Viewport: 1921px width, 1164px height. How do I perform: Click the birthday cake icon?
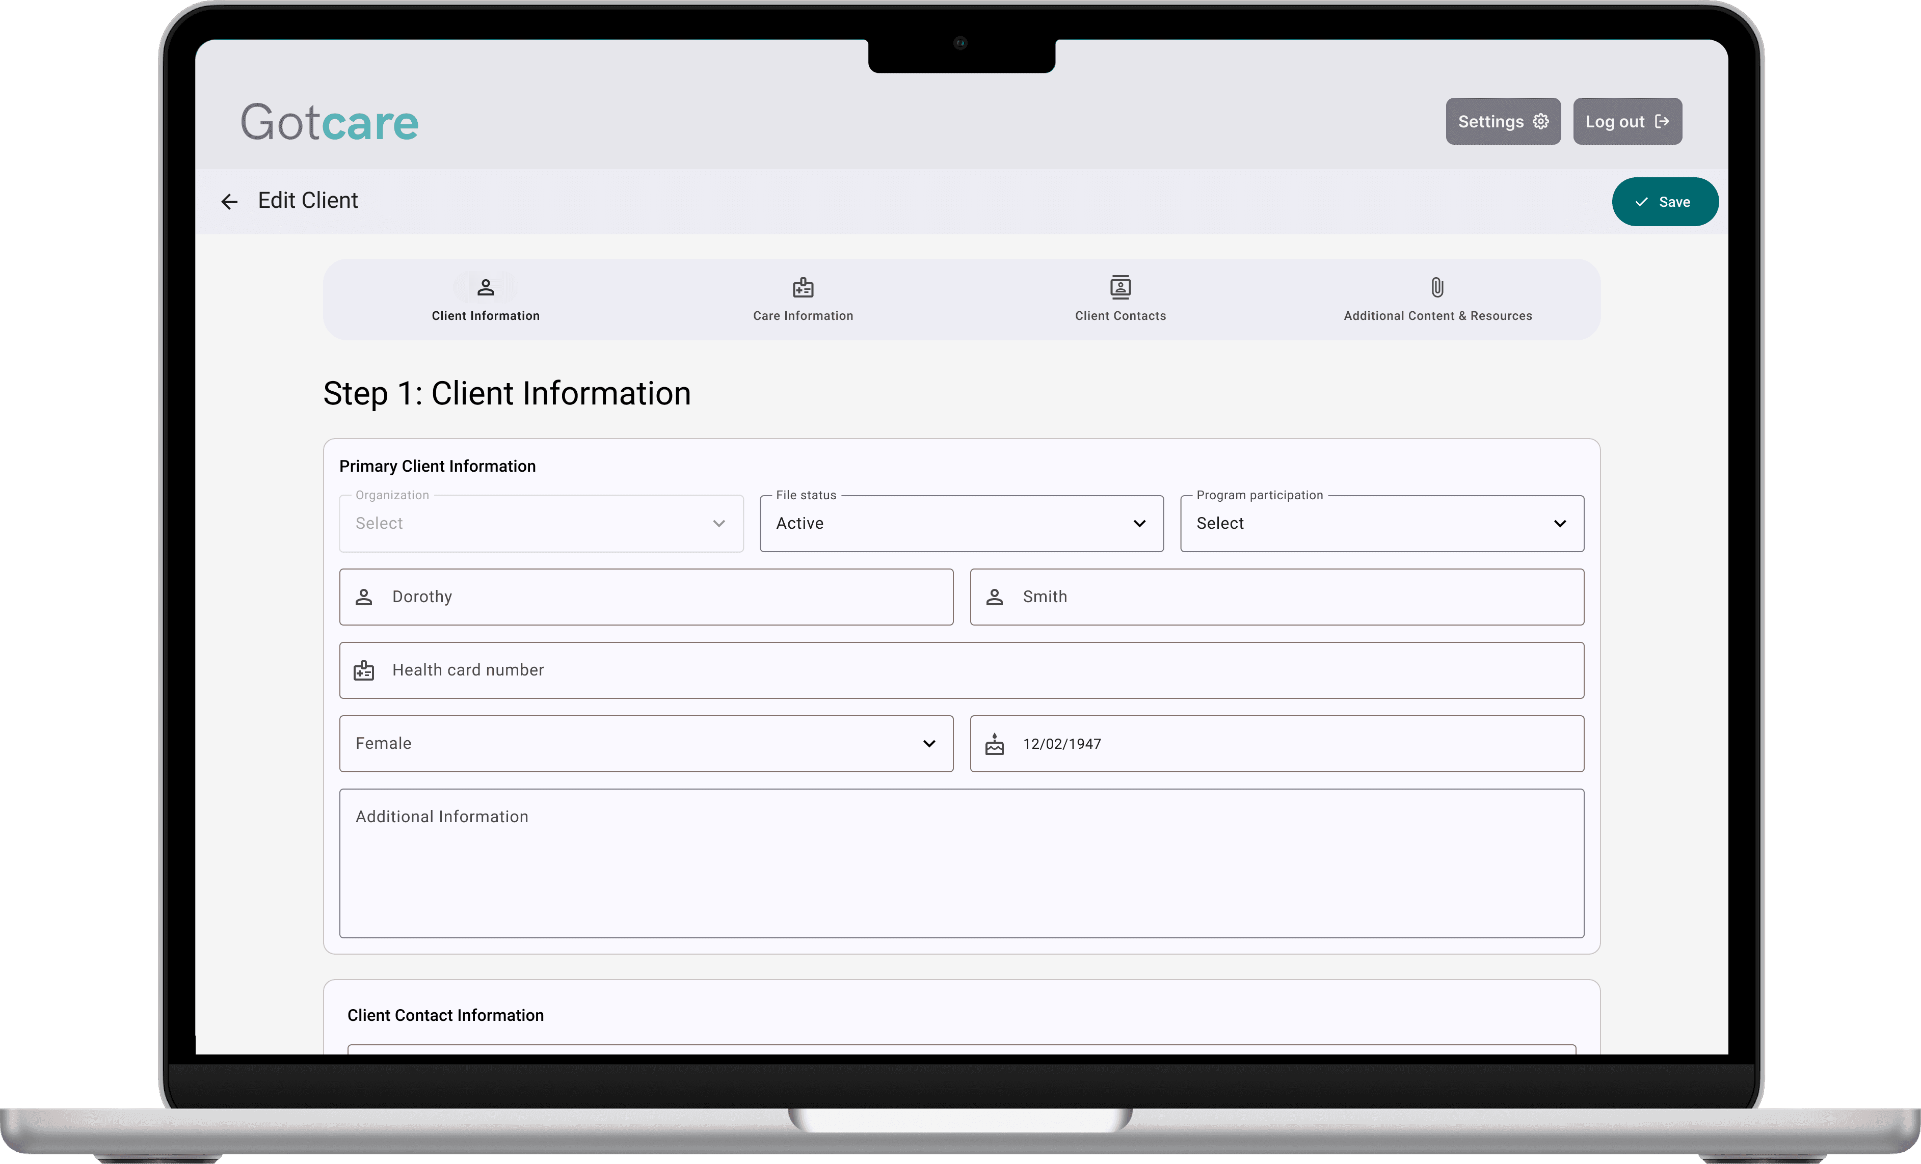pos(995,744)
